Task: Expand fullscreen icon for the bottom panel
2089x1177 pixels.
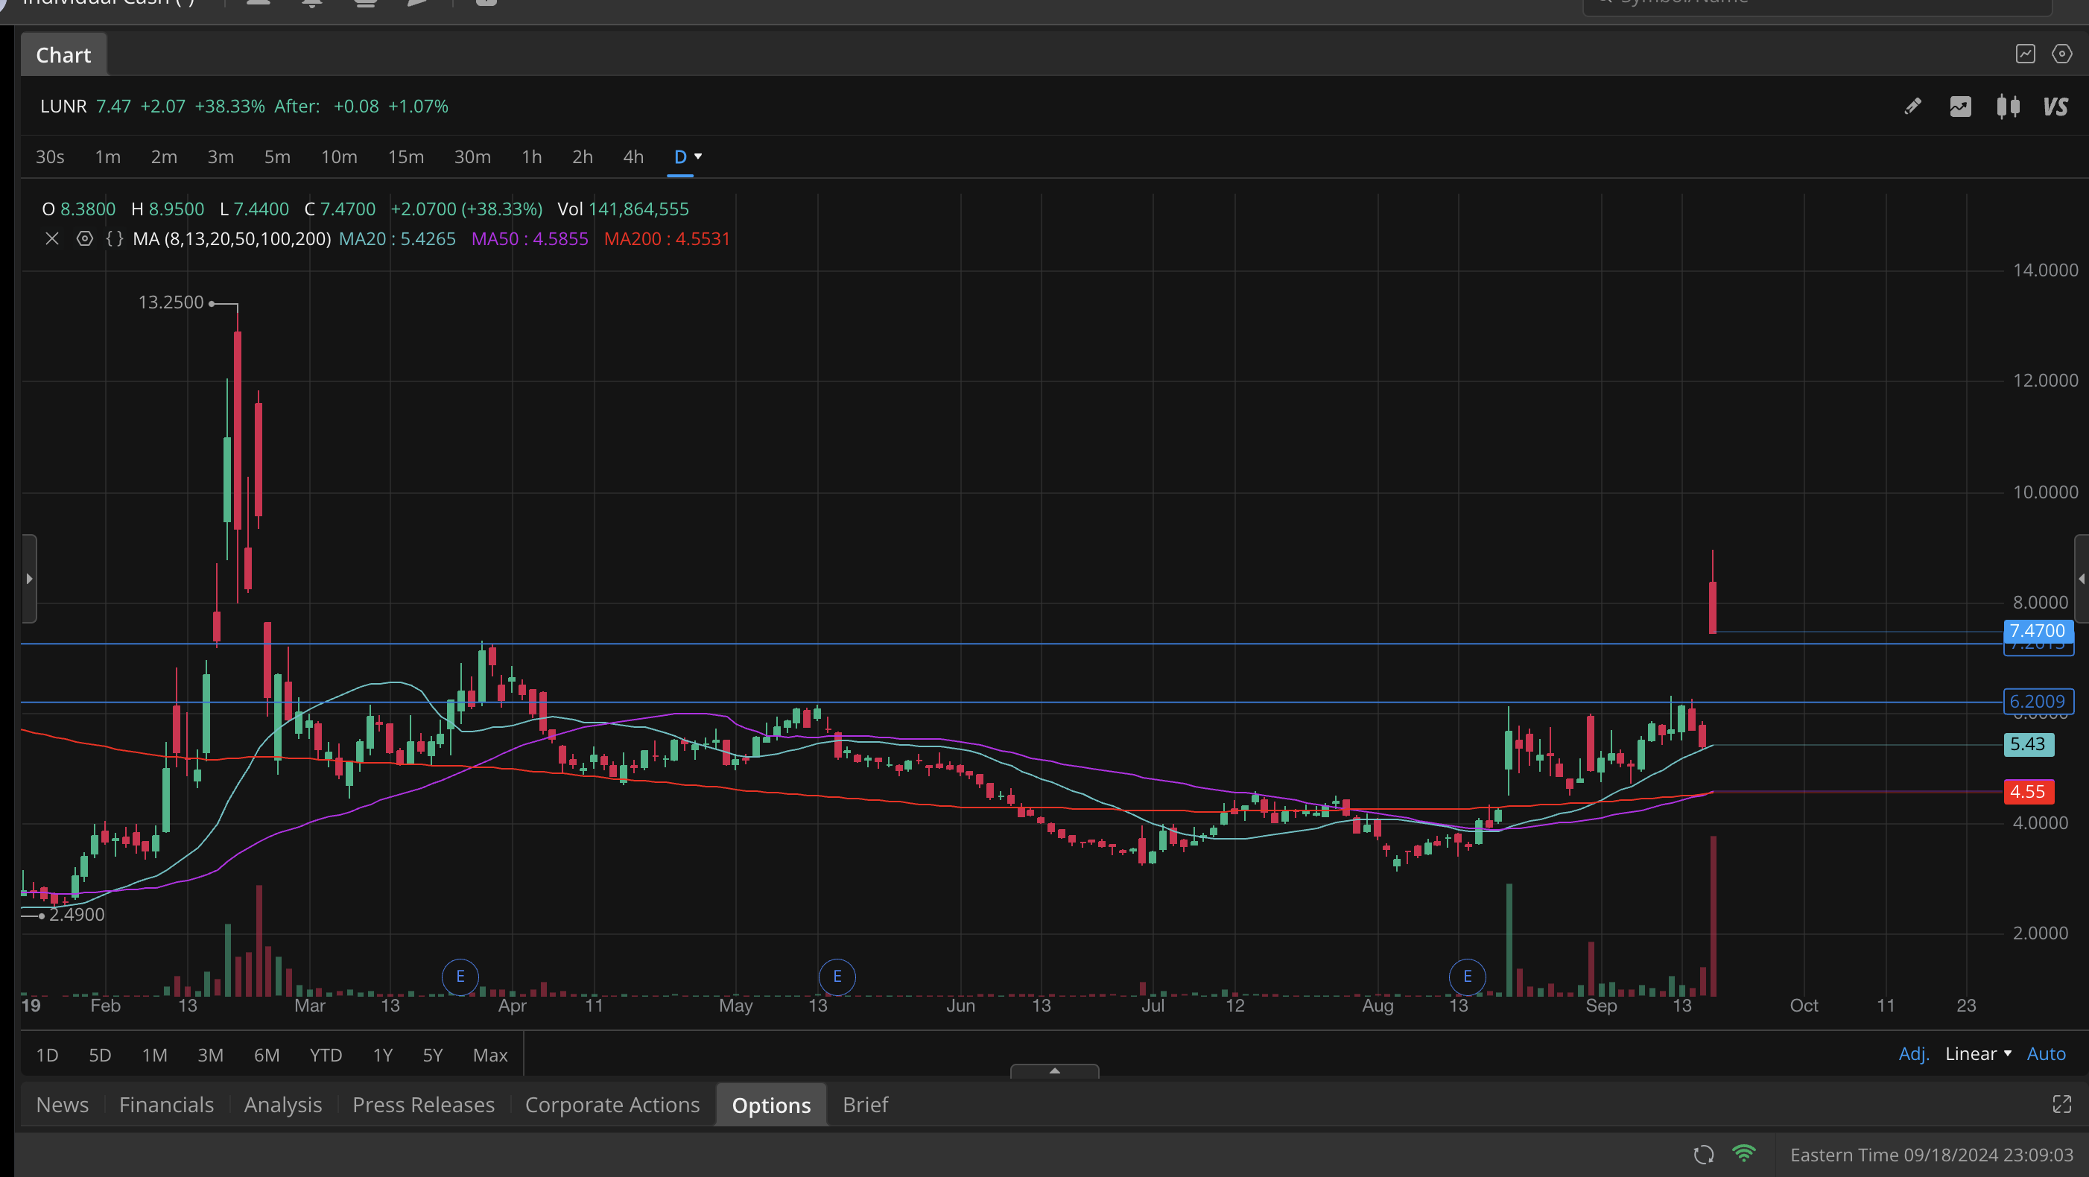Action: pos(2061,1104)
